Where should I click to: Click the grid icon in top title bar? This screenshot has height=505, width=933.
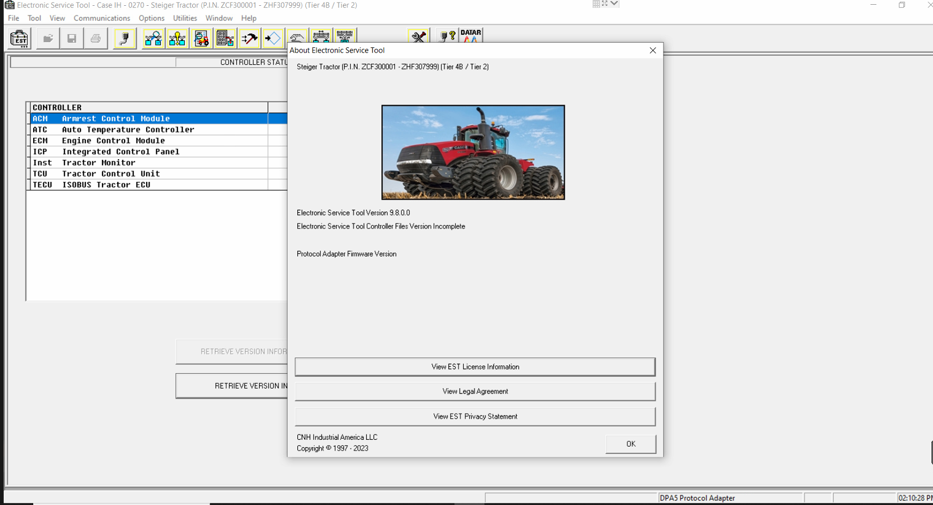(596, 4)
